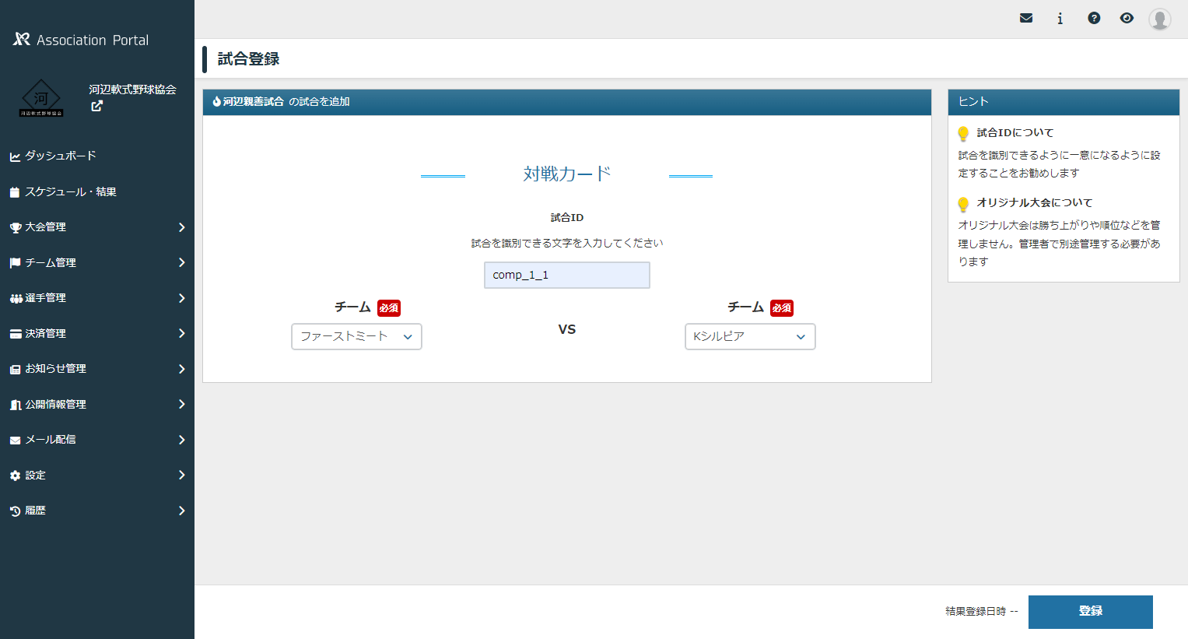Click the calendar icon beside スケジュール・結果
This screenshot has height=639, width=1188.
coord(16,191)
